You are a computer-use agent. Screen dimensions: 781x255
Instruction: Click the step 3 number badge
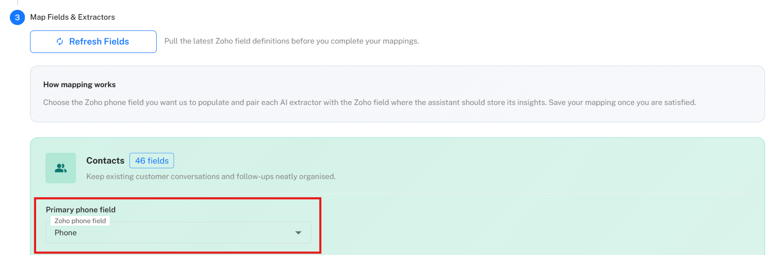tap(17, 17)
